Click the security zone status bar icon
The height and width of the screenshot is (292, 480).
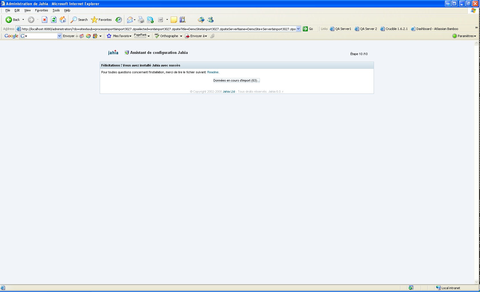438,288
